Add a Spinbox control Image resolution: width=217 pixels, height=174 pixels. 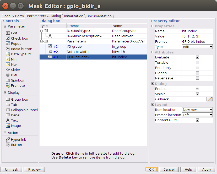tap(15, 80)
